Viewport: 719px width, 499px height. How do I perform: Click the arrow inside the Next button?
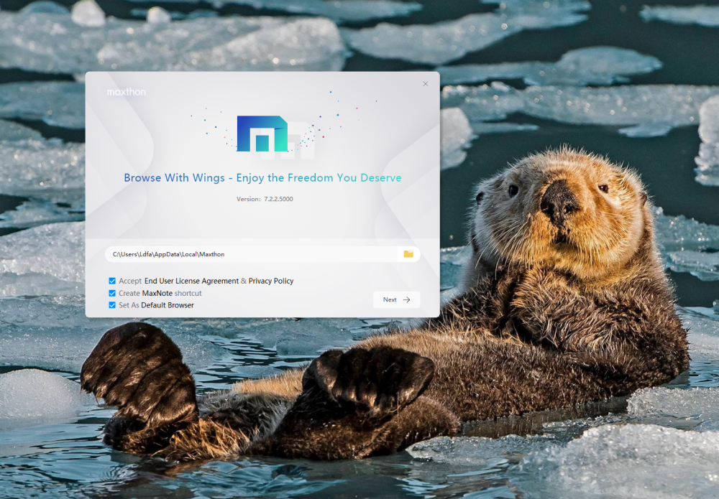point(406,300)
